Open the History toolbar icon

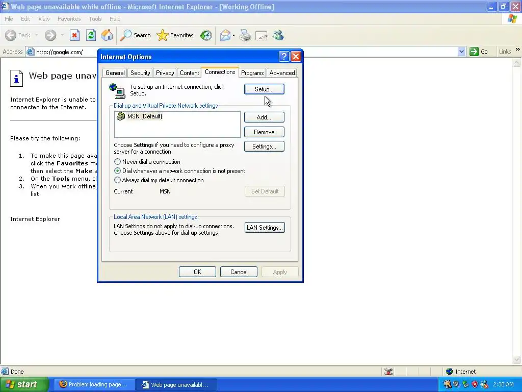click(x=206, y=35)
